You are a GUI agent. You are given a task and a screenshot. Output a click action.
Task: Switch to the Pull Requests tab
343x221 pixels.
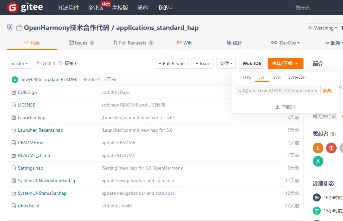(133, 43)
